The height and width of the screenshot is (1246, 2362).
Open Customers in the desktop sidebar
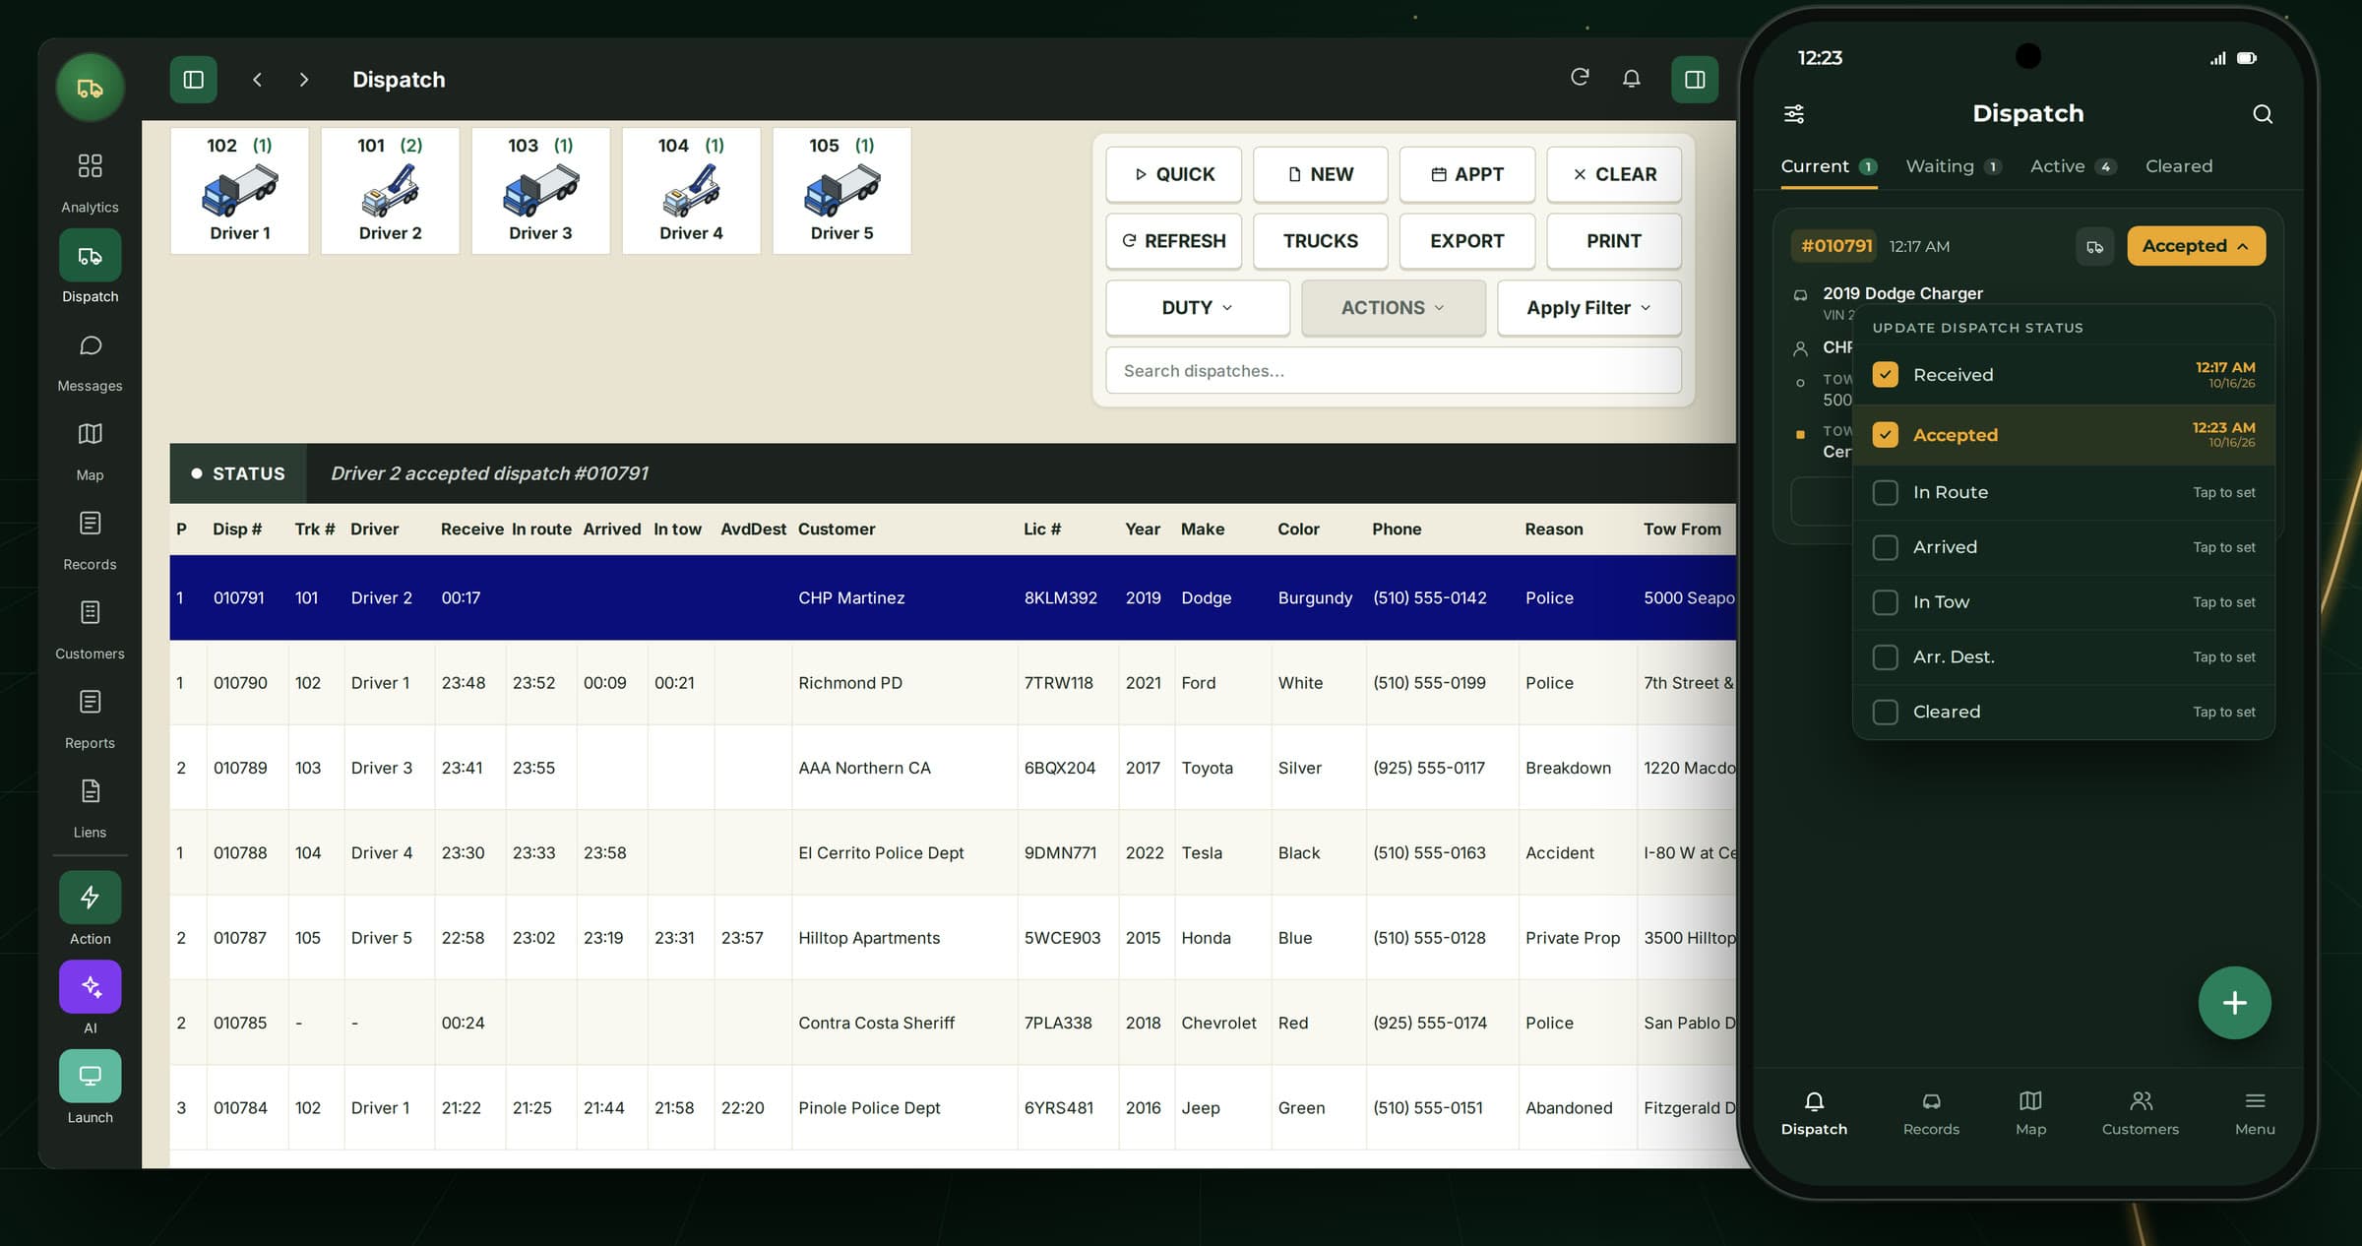90,629
